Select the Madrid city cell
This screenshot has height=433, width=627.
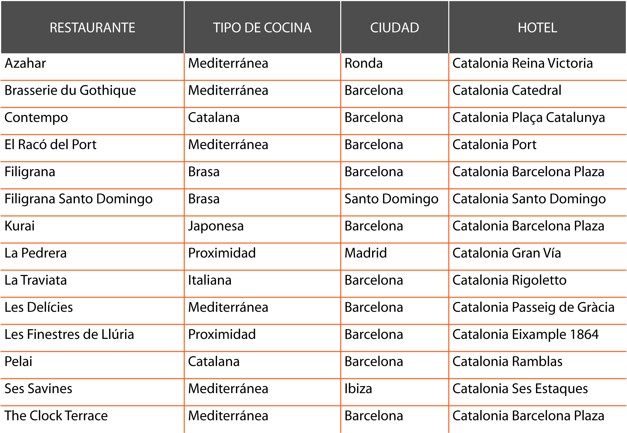(x=365, y=253)
